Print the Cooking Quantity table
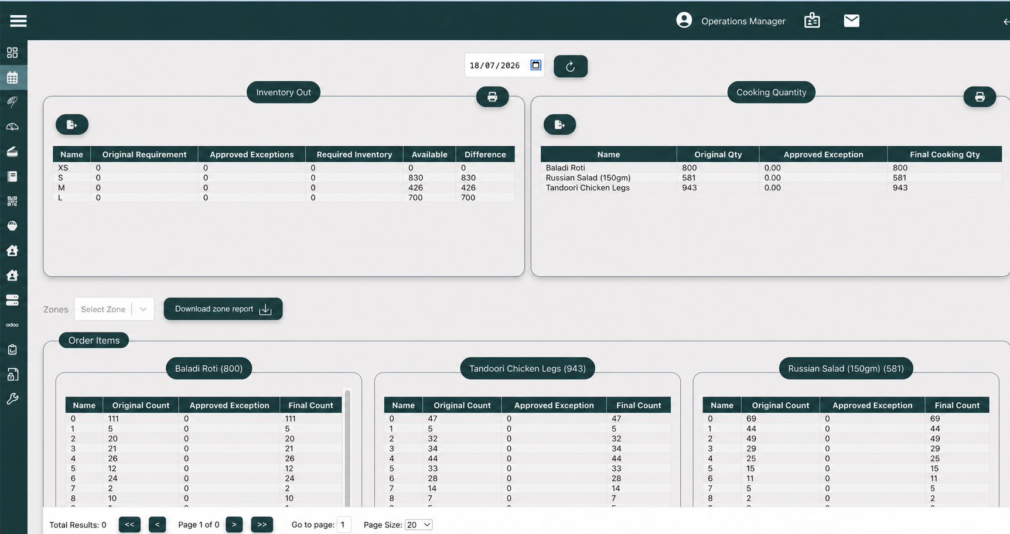Screen dimensions: 1010x534 pos(980,97)
